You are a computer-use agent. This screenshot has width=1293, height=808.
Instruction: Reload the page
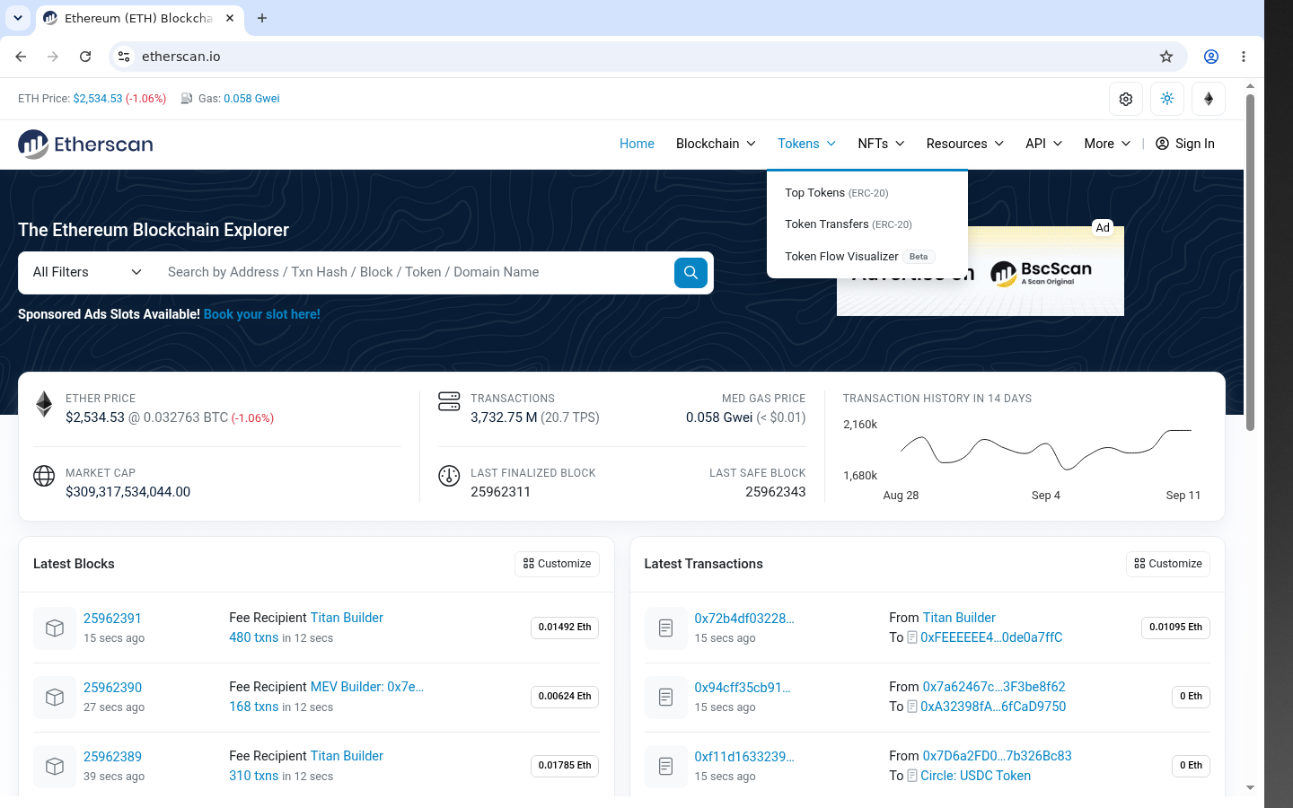tap(85, 57)
